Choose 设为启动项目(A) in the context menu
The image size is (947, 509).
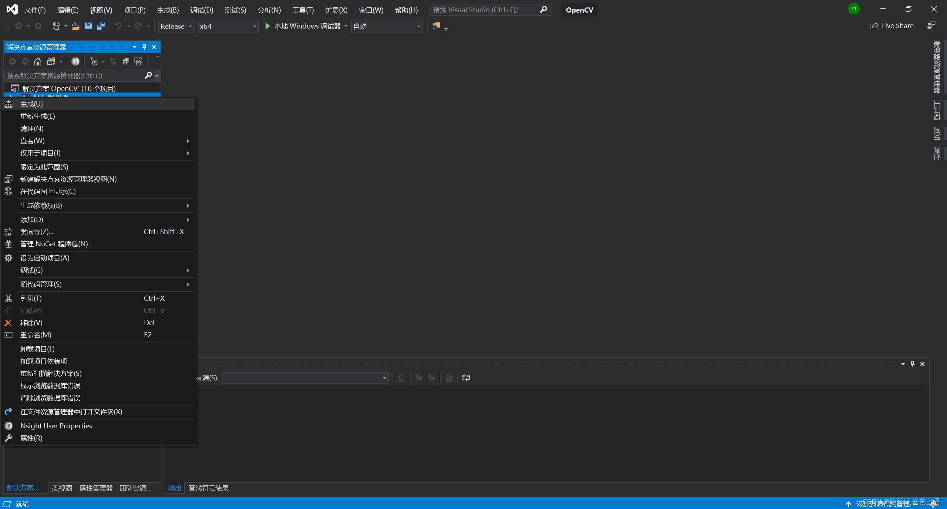tap(98, 258)
